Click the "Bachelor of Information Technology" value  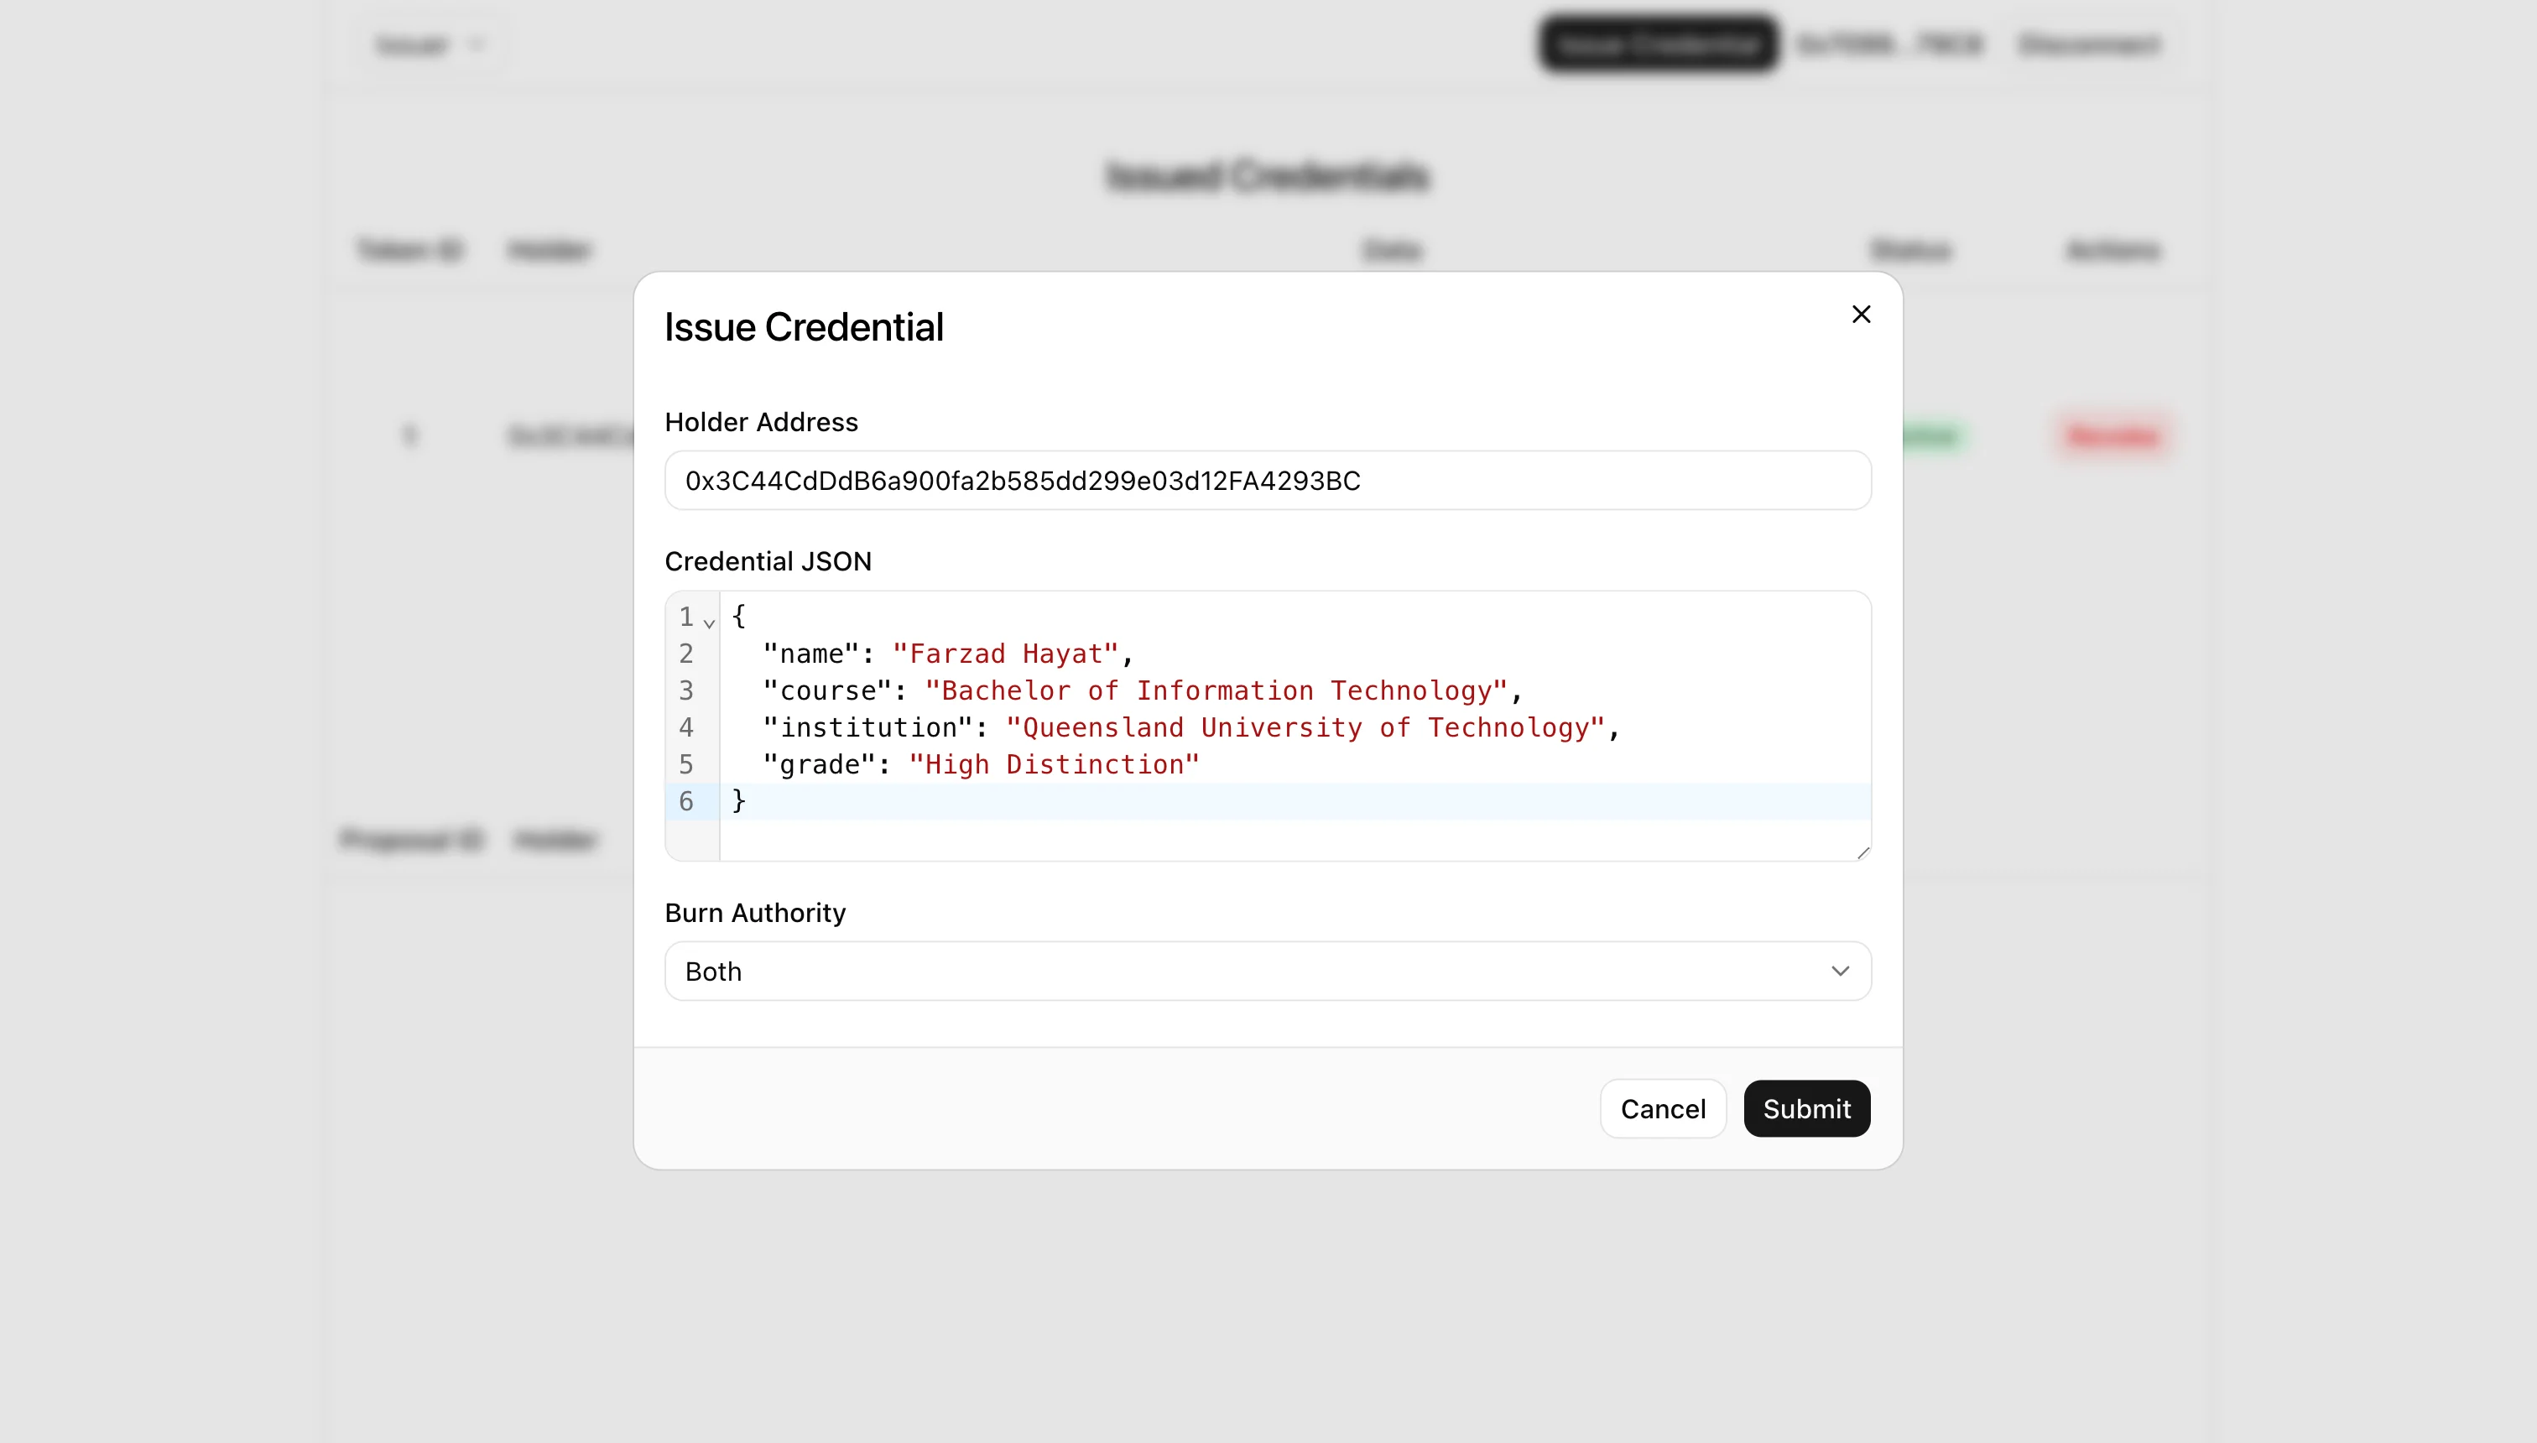click(1216, 690)
